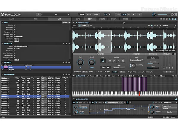Collapse the PART section
This screenshot has height=130, width=178.
[x=2, y=22]
